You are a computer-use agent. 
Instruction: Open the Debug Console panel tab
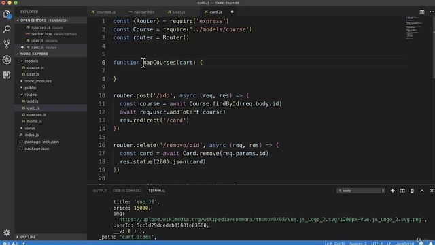127,191
